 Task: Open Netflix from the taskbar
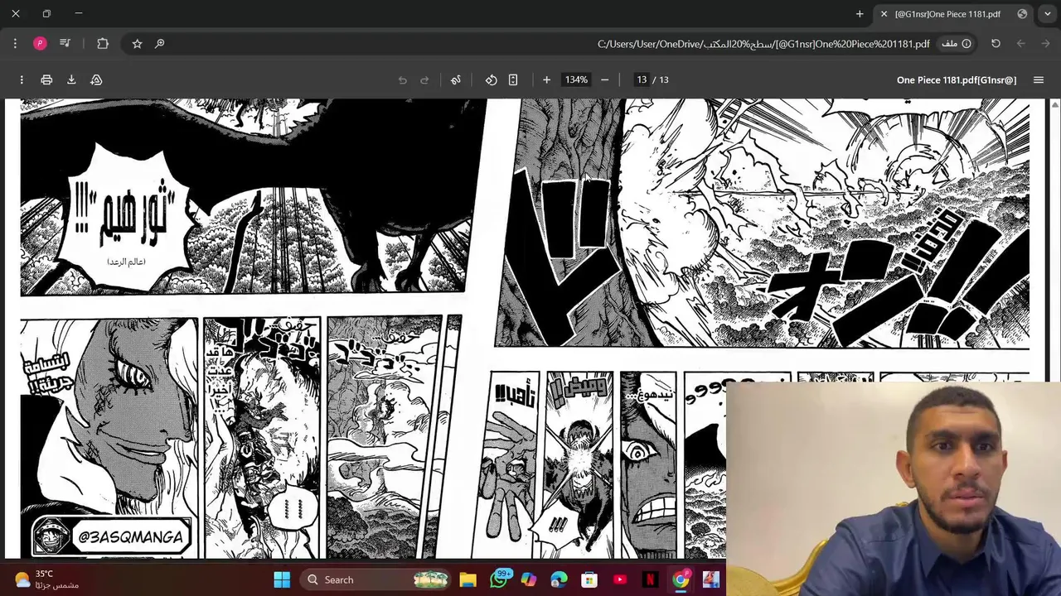point(650,579)
